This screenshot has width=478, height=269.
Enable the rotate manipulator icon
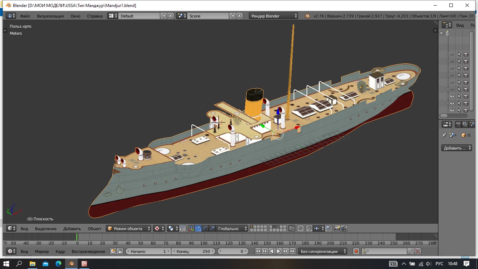pos(205,229)
